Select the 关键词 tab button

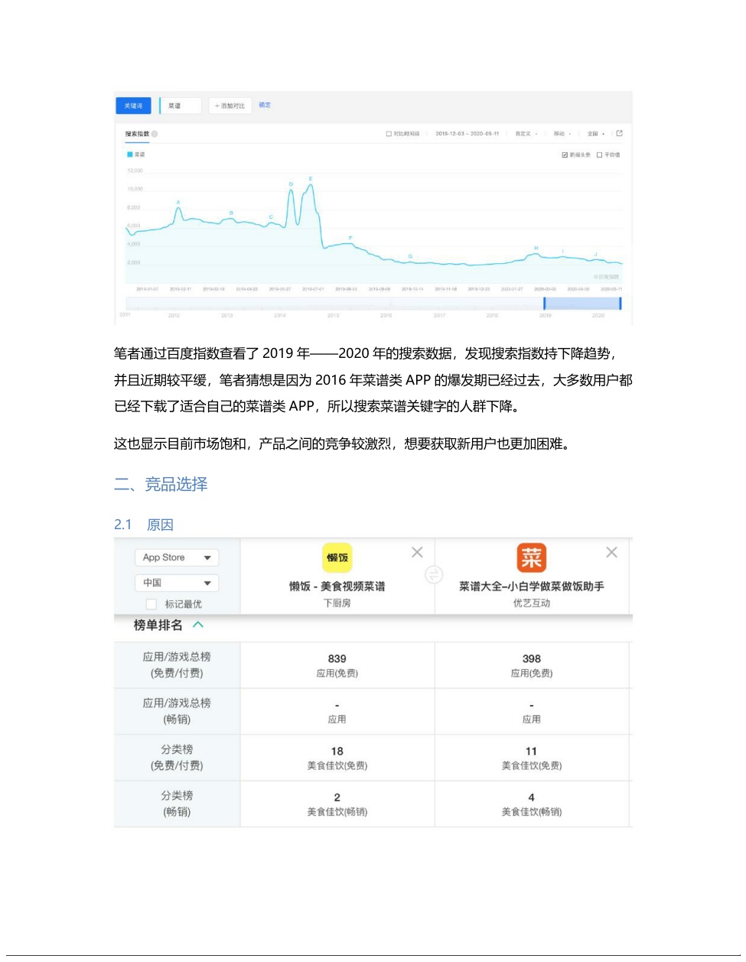click(133, 106)
